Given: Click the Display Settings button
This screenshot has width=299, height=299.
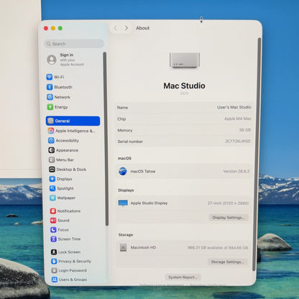Looking at the screenshot, I should 229,218.
